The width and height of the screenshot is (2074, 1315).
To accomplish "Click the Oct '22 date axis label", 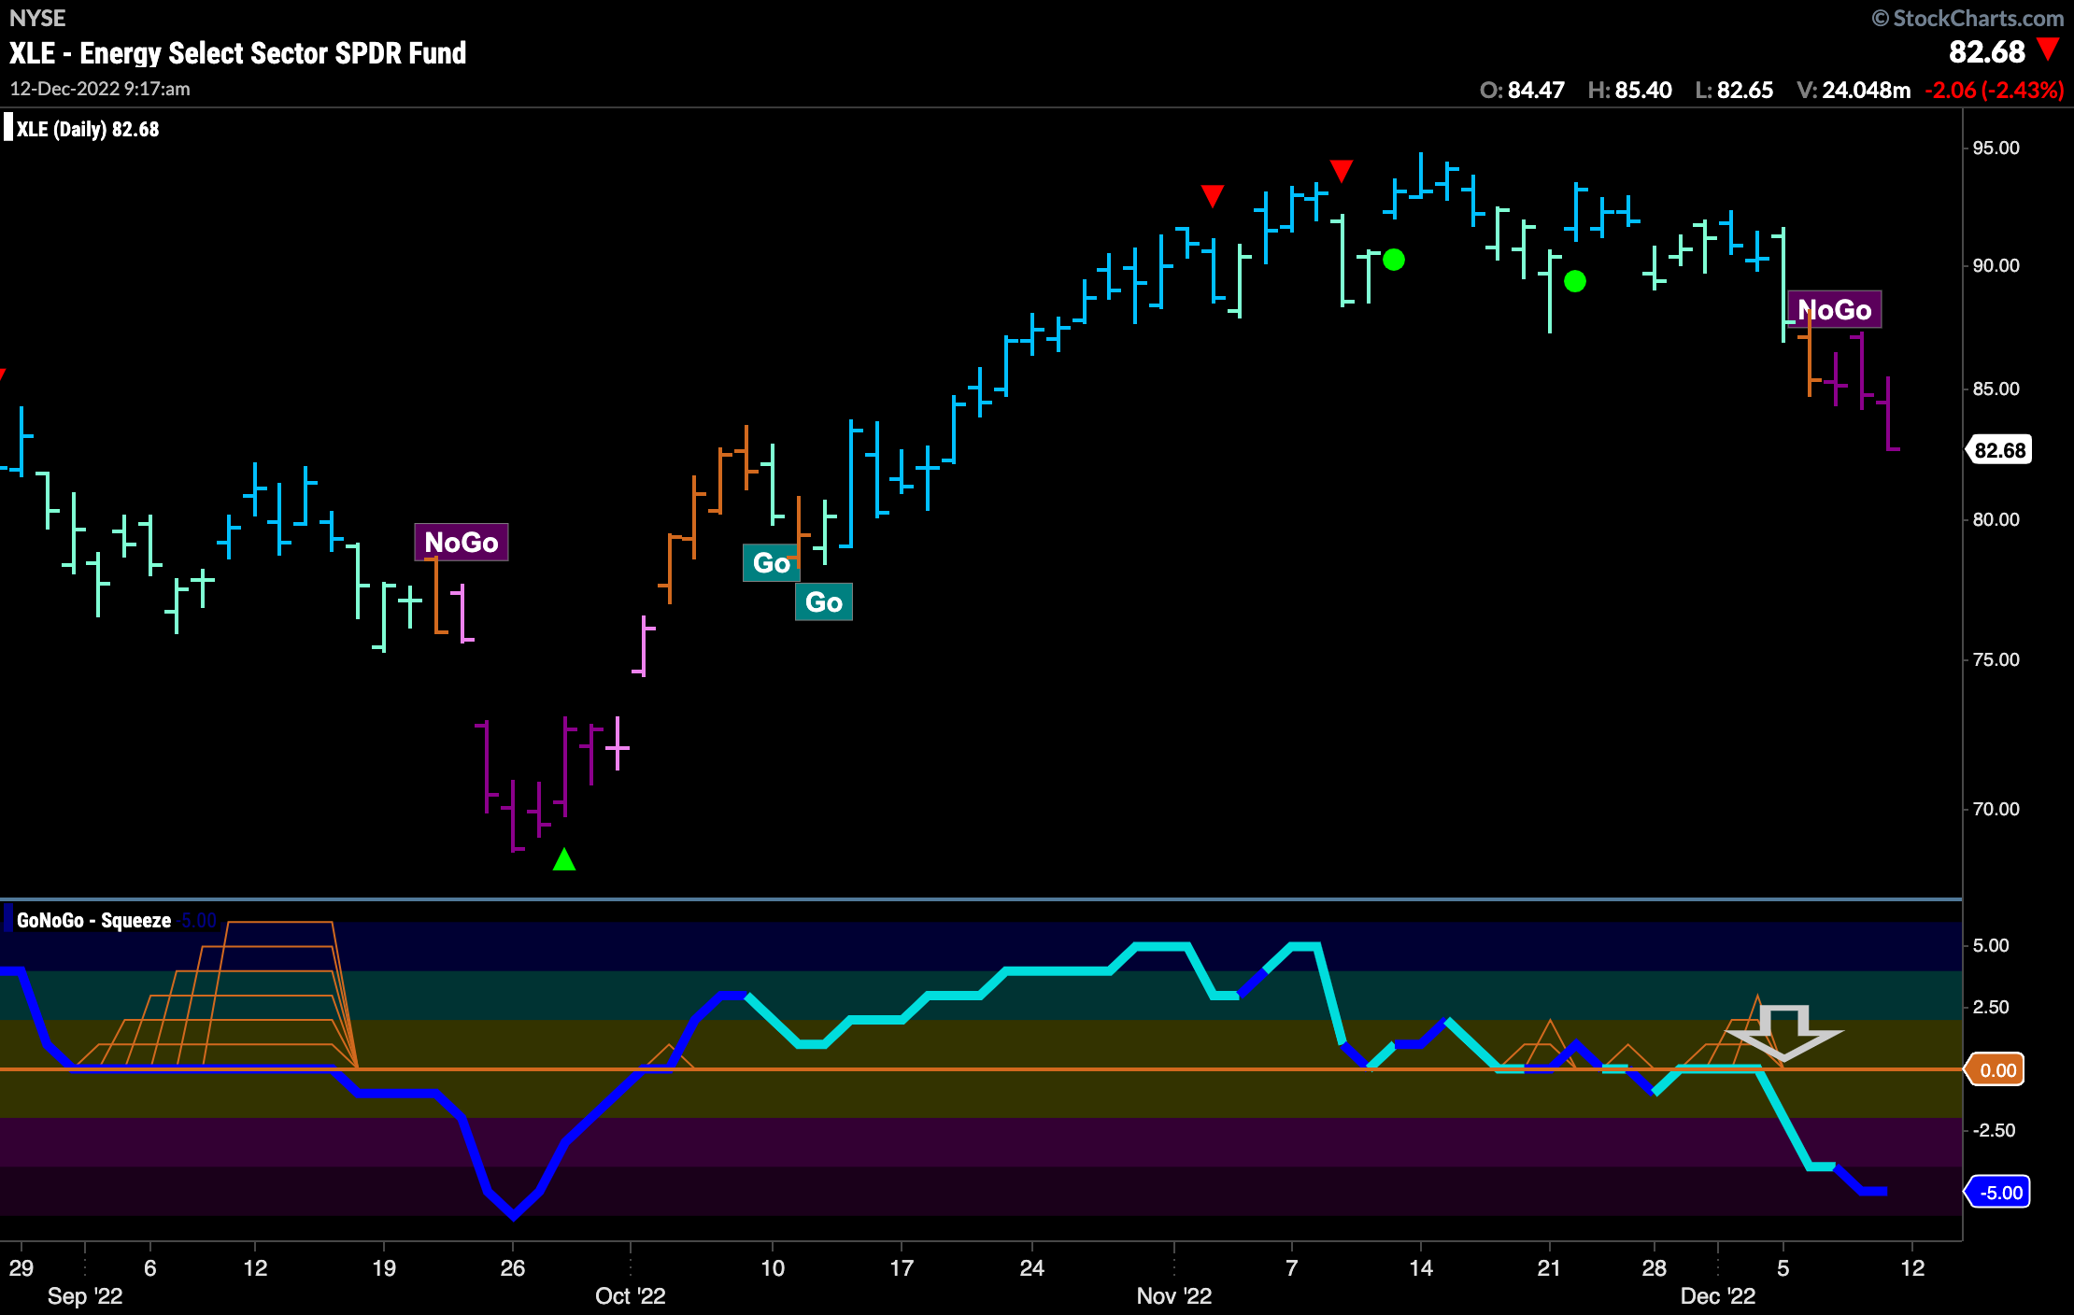I will pos(631,1295).
